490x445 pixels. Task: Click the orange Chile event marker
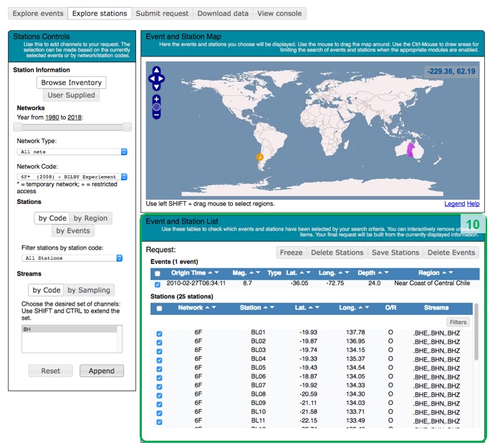point(260,156)
